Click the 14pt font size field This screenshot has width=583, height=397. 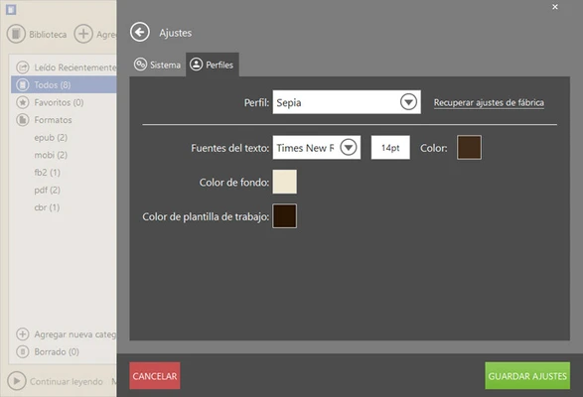(x=390, y=148)
